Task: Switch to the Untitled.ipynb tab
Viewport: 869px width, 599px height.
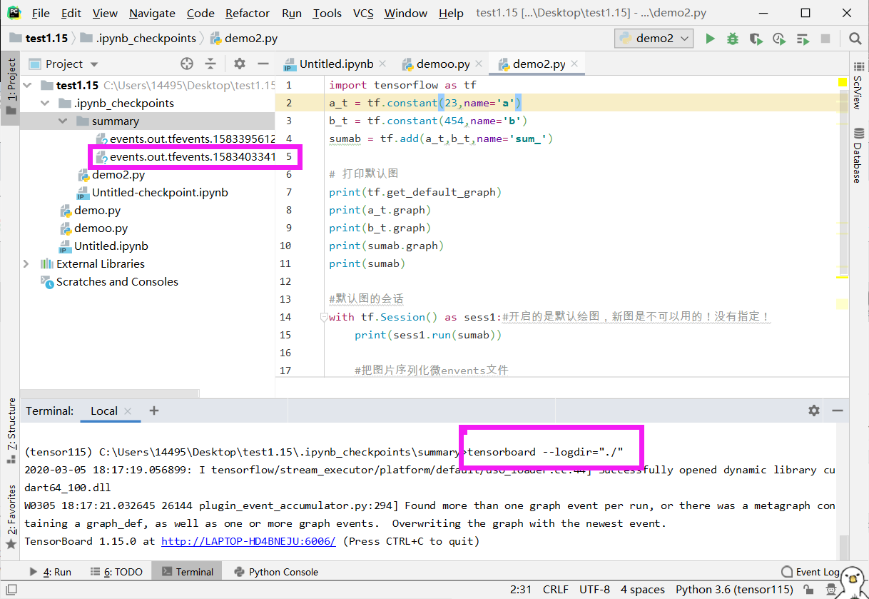Action: click(335, 64)
